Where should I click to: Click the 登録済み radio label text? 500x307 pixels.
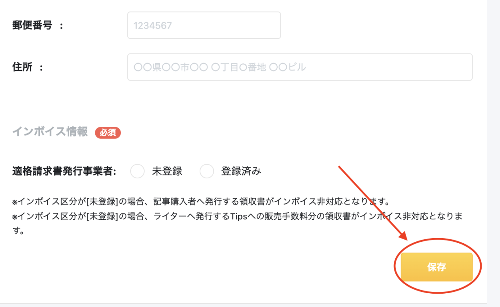(241, 171)
